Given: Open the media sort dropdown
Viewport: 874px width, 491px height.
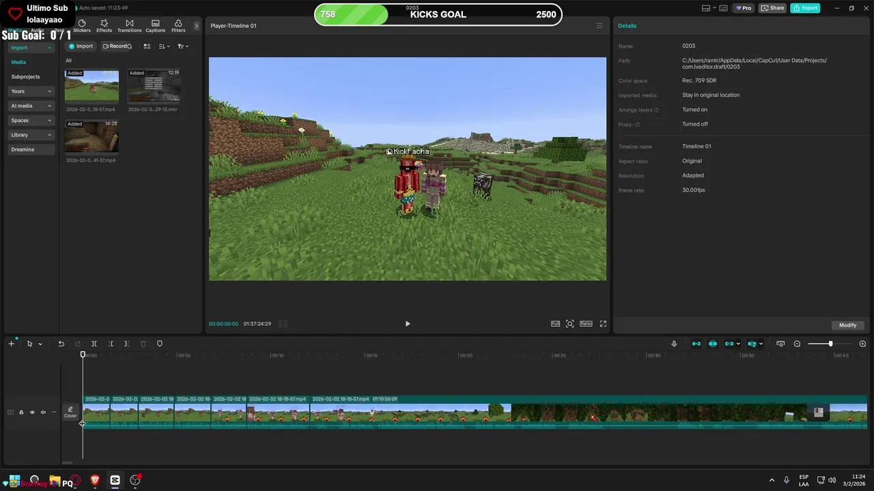Looking at the screenshot, I should click(x=164, y=46).
